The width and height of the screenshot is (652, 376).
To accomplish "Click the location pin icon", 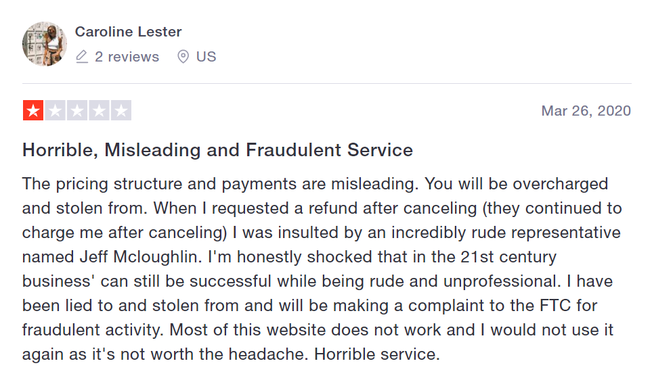I will point(183,57).
